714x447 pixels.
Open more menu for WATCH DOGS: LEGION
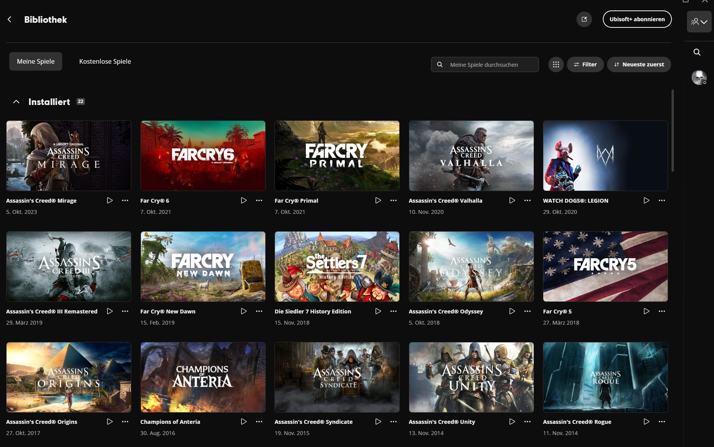[662, 200]
